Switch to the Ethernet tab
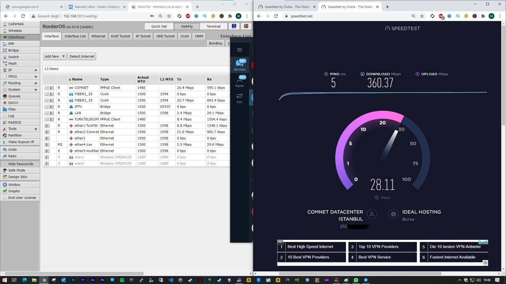Image resolution: width=506 pixels, height=284 pixels. tap(98, 36)
